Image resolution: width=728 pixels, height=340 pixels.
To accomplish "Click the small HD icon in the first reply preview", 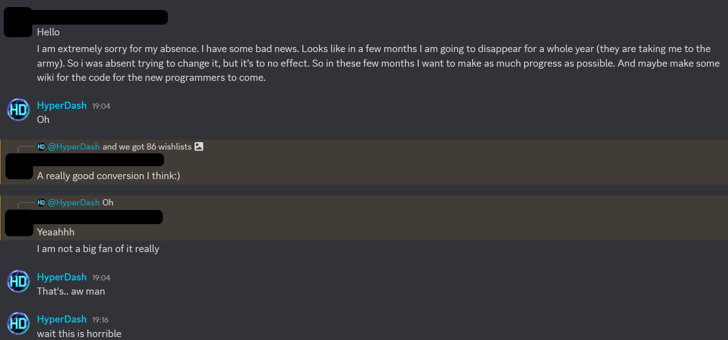I will point(41,147).
